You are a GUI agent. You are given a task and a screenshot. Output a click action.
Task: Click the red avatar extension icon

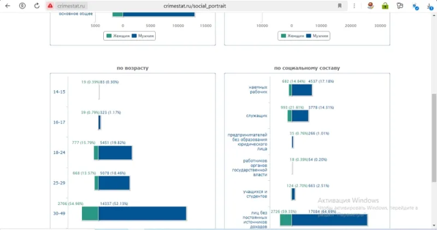pyautogui.click(x=370, y=6)
